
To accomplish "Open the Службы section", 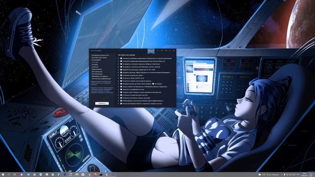I will point(94,64).
